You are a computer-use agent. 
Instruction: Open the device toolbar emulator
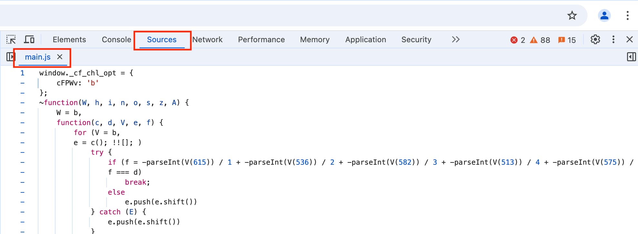click(29, 39)
